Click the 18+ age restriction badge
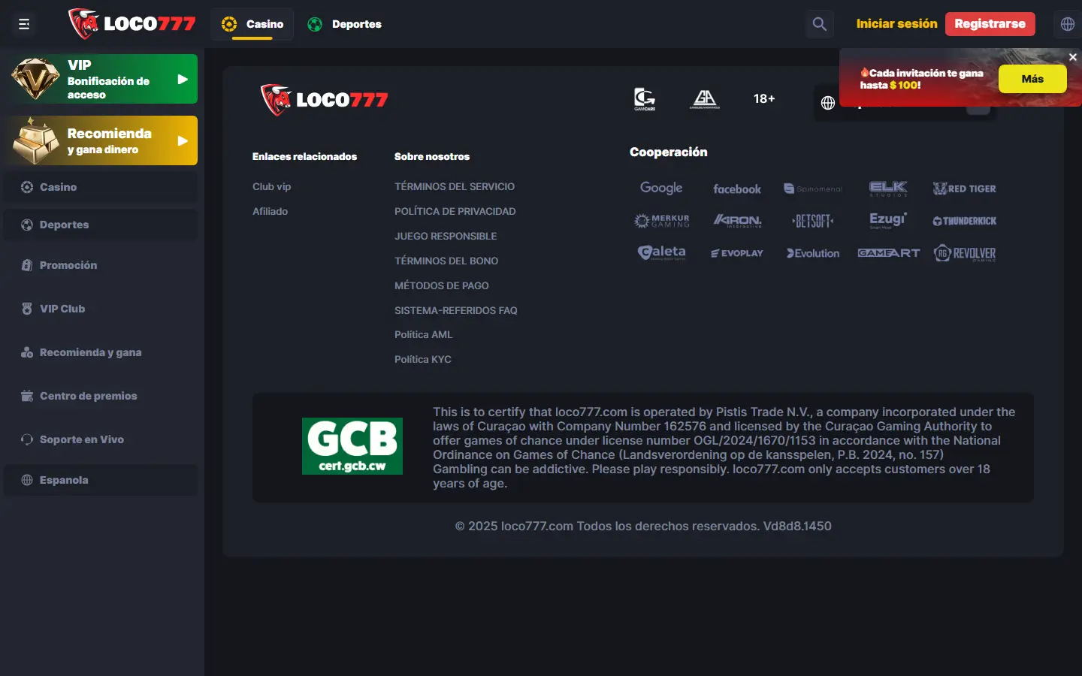The height and width of the screenshot is (676, 1082). pos(764,98)
